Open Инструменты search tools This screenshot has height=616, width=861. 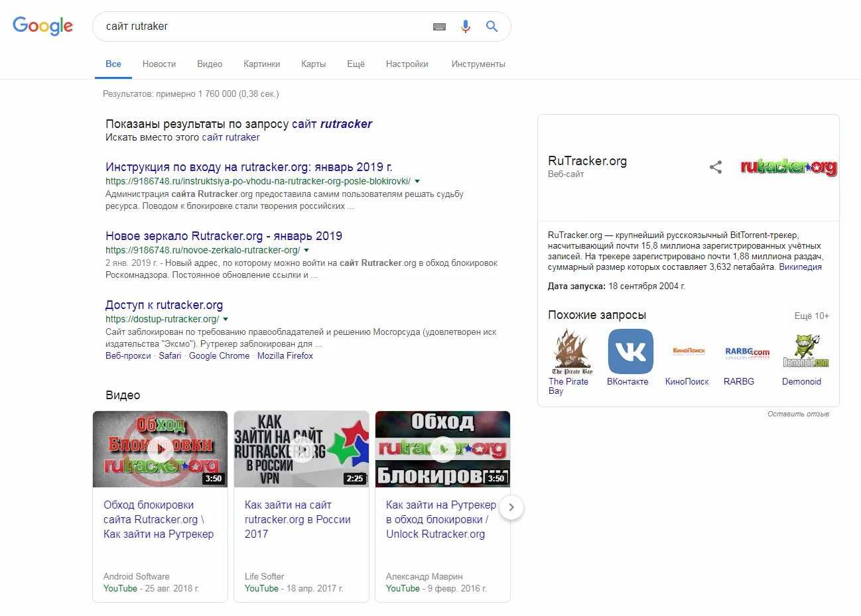coord(478,64)
